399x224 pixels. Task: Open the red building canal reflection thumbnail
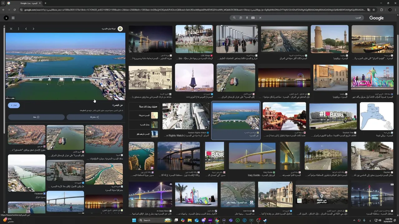click(284, 116)
